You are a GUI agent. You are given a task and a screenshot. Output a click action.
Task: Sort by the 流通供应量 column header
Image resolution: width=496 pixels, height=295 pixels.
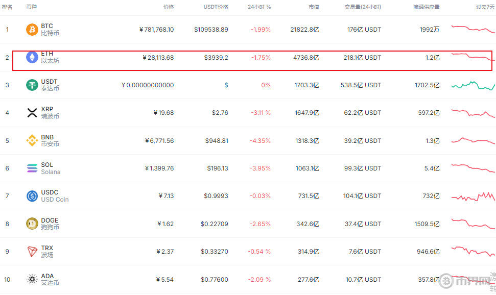(426, 7)
